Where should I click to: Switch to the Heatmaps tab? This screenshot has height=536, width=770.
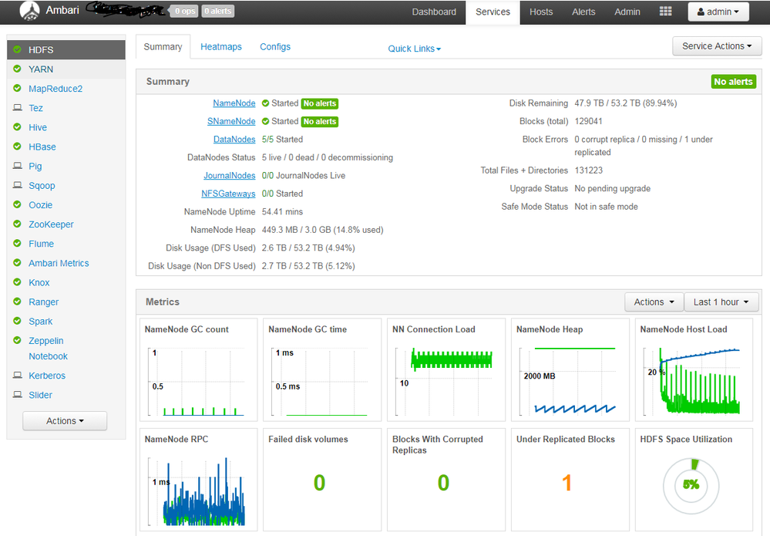pyautogui.click(x=220, y=47)
